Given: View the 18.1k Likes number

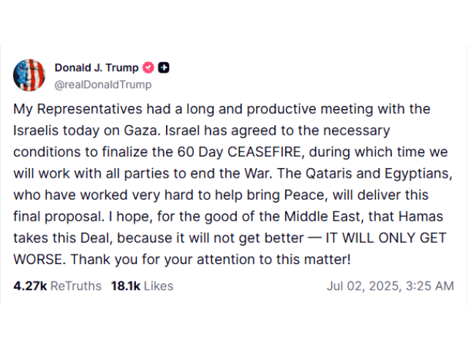Looking at the screenshot, I should pos(126,286).
